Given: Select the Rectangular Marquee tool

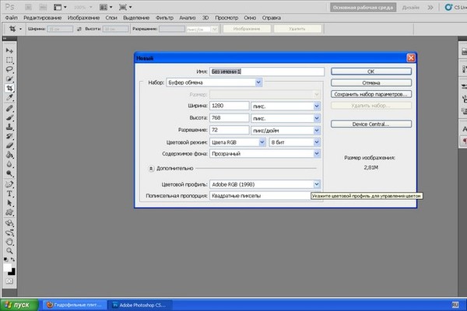Looking at the screenshot, I should 10,59.
